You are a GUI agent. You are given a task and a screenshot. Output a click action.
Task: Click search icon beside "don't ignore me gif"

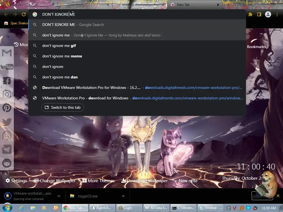coord(35,46)
